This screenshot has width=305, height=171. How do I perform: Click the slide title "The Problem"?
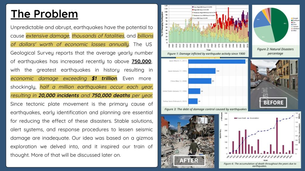pyautogui.click(x=44, y=14)
